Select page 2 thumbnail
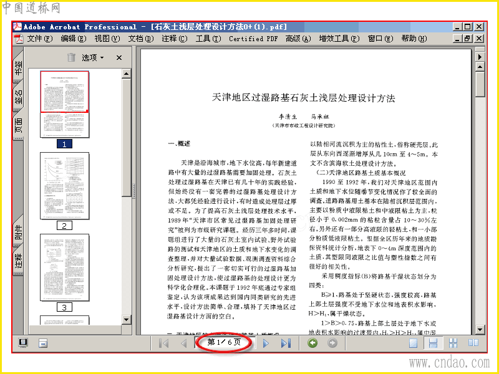The width and height of the screenshot is (499, 374). pos(65,186)
